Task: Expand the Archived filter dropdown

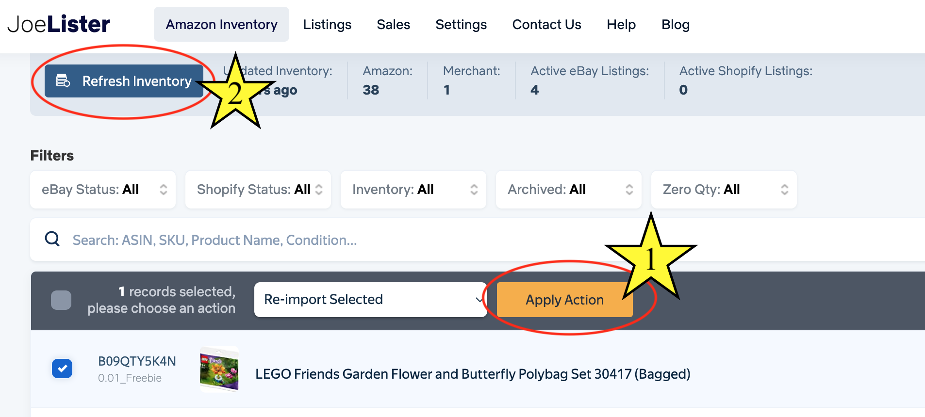Action: coord(569,190)
